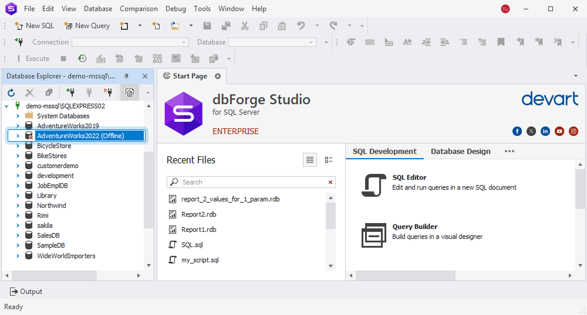Image resolution: width=587 pixels, height=315 pixels.
Task: Open the Comparison menu
Action: tap(139, 9)
